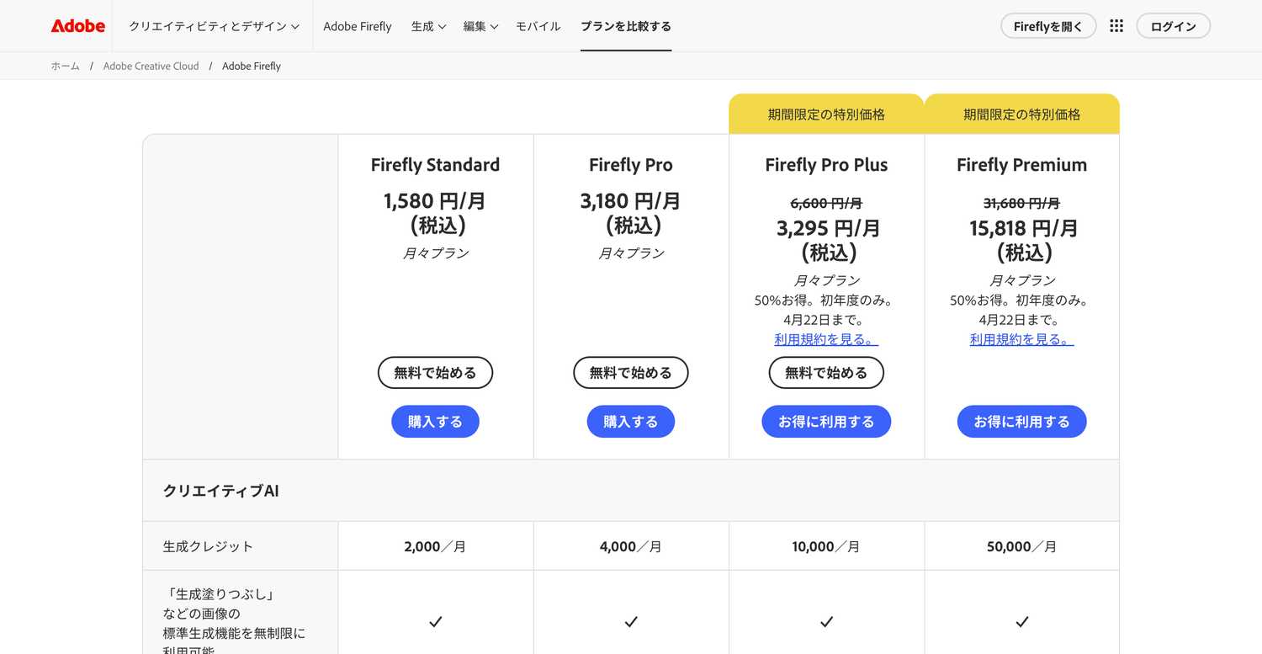Image resolution: width=1262 pixels, height=654 pixels.
Task: Select Adobe Firefly in the navigation bar
Action: (357, 26)
